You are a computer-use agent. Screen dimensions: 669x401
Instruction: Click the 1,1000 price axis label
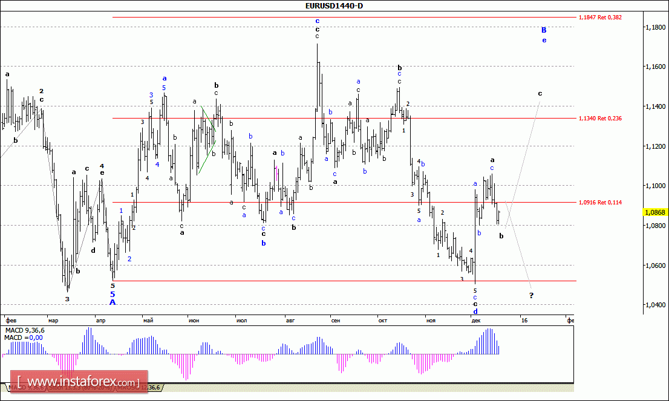pyautogui.click(x=655, y=186)
